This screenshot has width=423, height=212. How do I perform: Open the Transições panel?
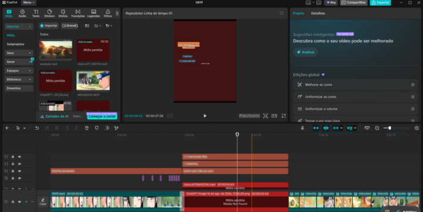pos(78,14)
